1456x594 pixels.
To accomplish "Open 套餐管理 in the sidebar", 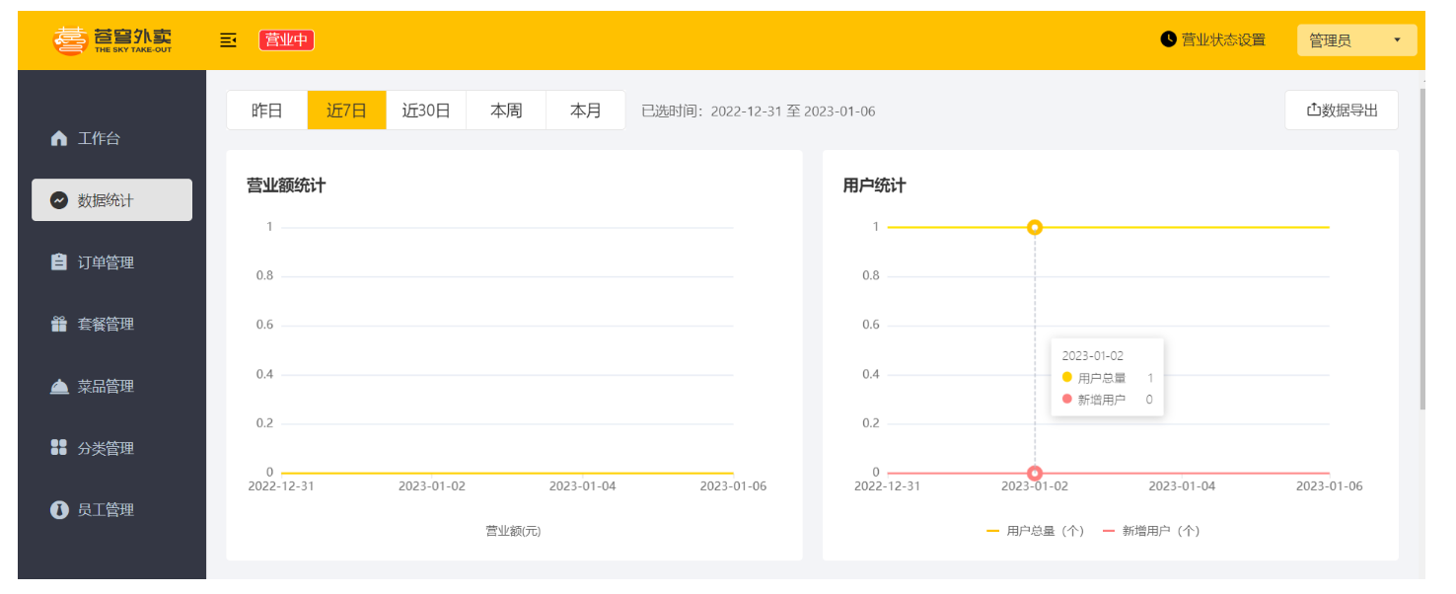I will point(111,324).
